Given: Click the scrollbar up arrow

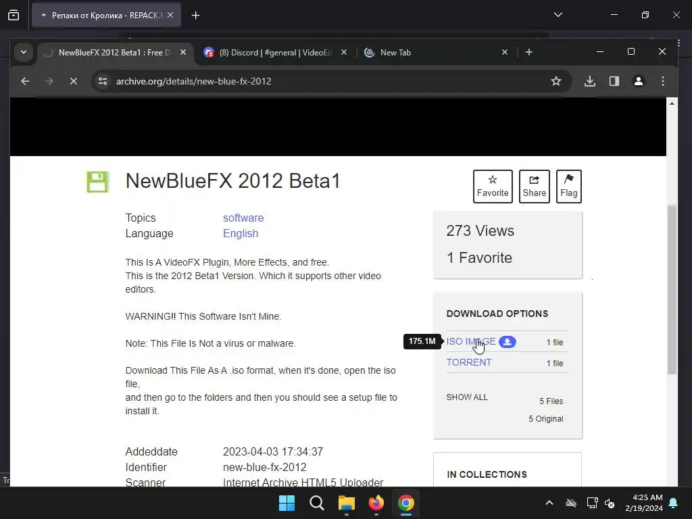Looking at the screenshot, I should point(672,103).
